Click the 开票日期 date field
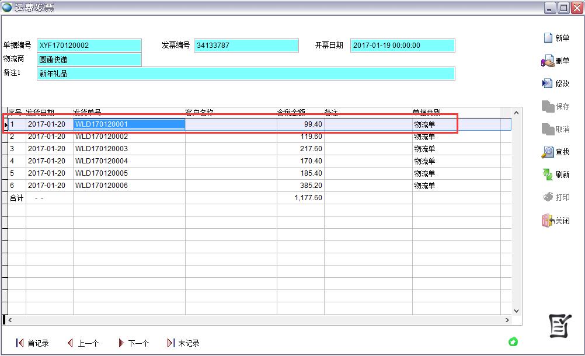Screen dimensions: 585x356 point(402,46)
